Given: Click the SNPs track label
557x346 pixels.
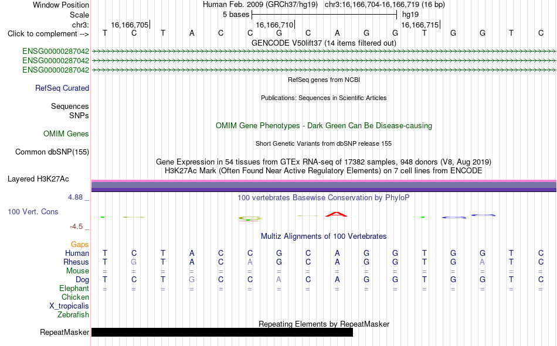Looking at the screenshot, I should coord(79,116).
